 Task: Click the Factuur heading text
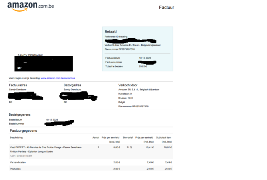coord(166,8)
